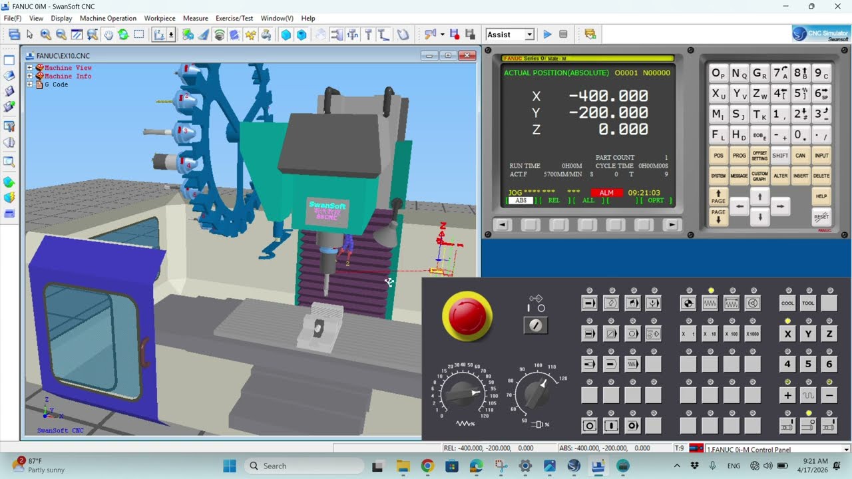Click the handwheel mode button
Image resolution: width=852 pixels, height=479 pixels.
(x=753, y=303)
